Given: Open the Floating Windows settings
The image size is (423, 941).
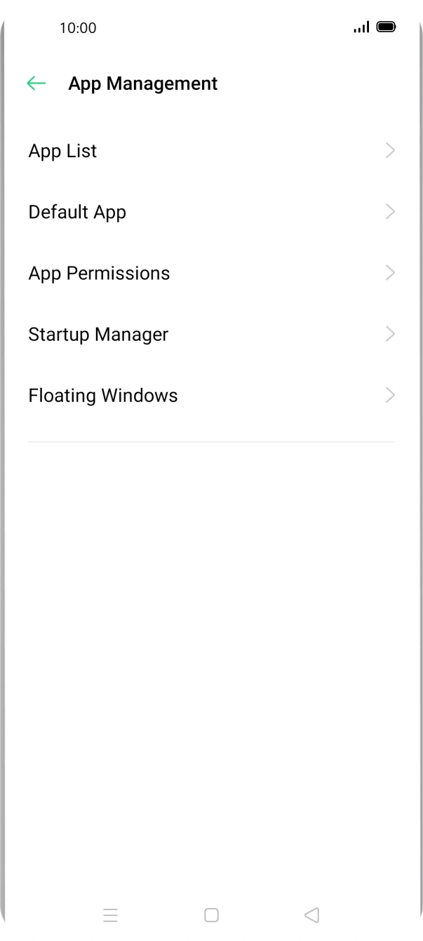Looking at the screenshot, I should [x=102, y=395].
